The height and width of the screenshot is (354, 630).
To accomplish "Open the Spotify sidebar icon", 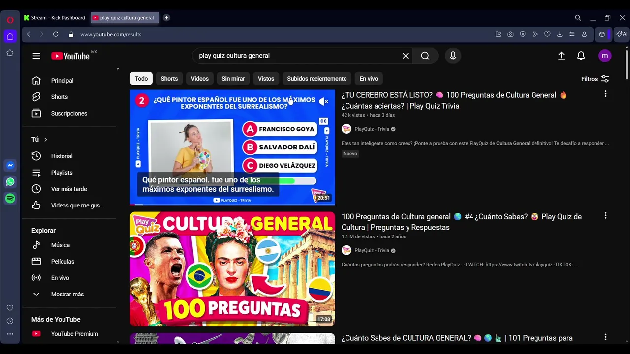I will coord(10,198).
